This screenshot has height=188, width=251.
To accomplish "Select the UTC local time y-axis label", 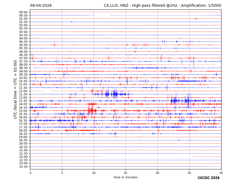I will pos(15,89).
